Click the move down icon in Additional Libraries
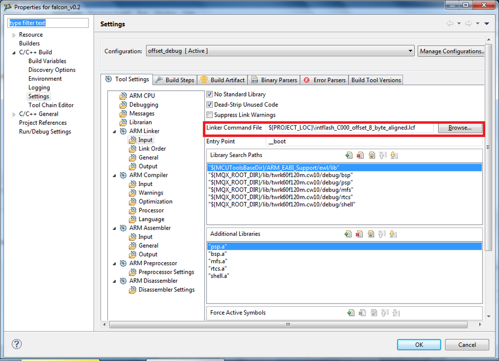 coord(393,234)
